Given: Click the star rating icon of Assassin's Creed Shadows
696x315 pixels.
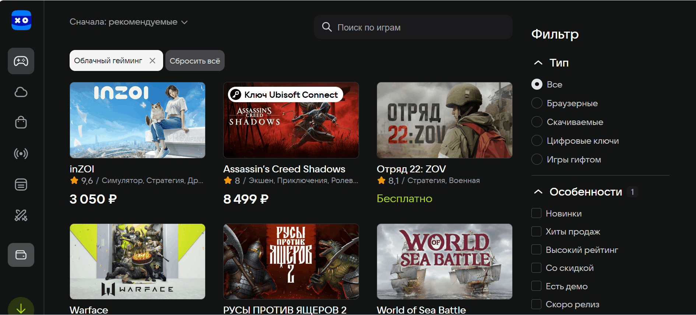Looking at the screenshot, I should [x=228, y=180].
